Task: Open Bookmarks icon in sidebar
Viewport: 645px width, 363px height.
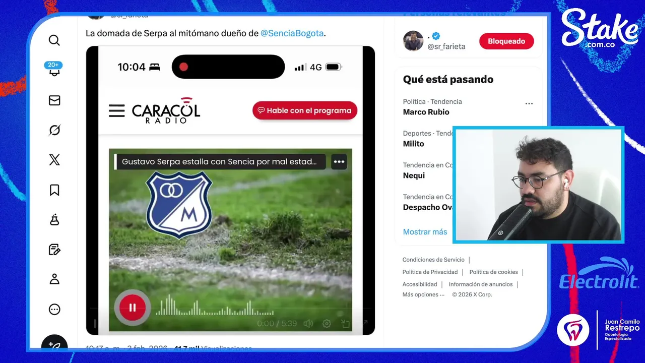Action: pyautogui.click(x=54, y=190)
